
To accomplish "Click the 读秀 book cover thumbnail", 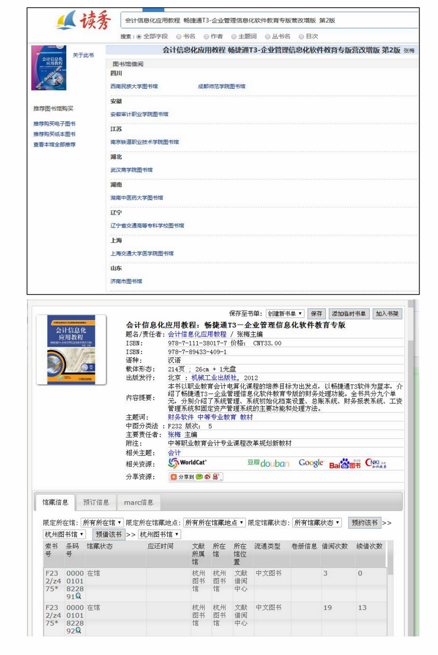I will (48, 67).
